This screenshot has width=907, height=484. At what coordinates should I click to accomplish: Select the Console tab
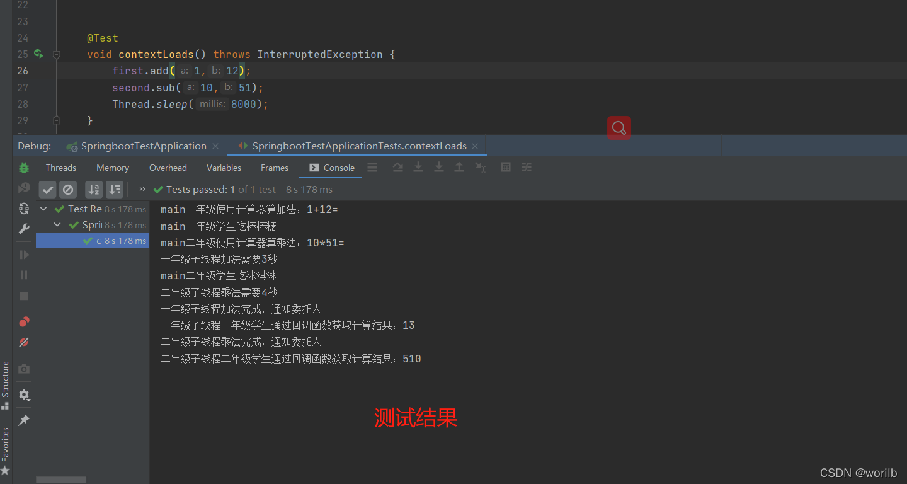coord(332,168)
